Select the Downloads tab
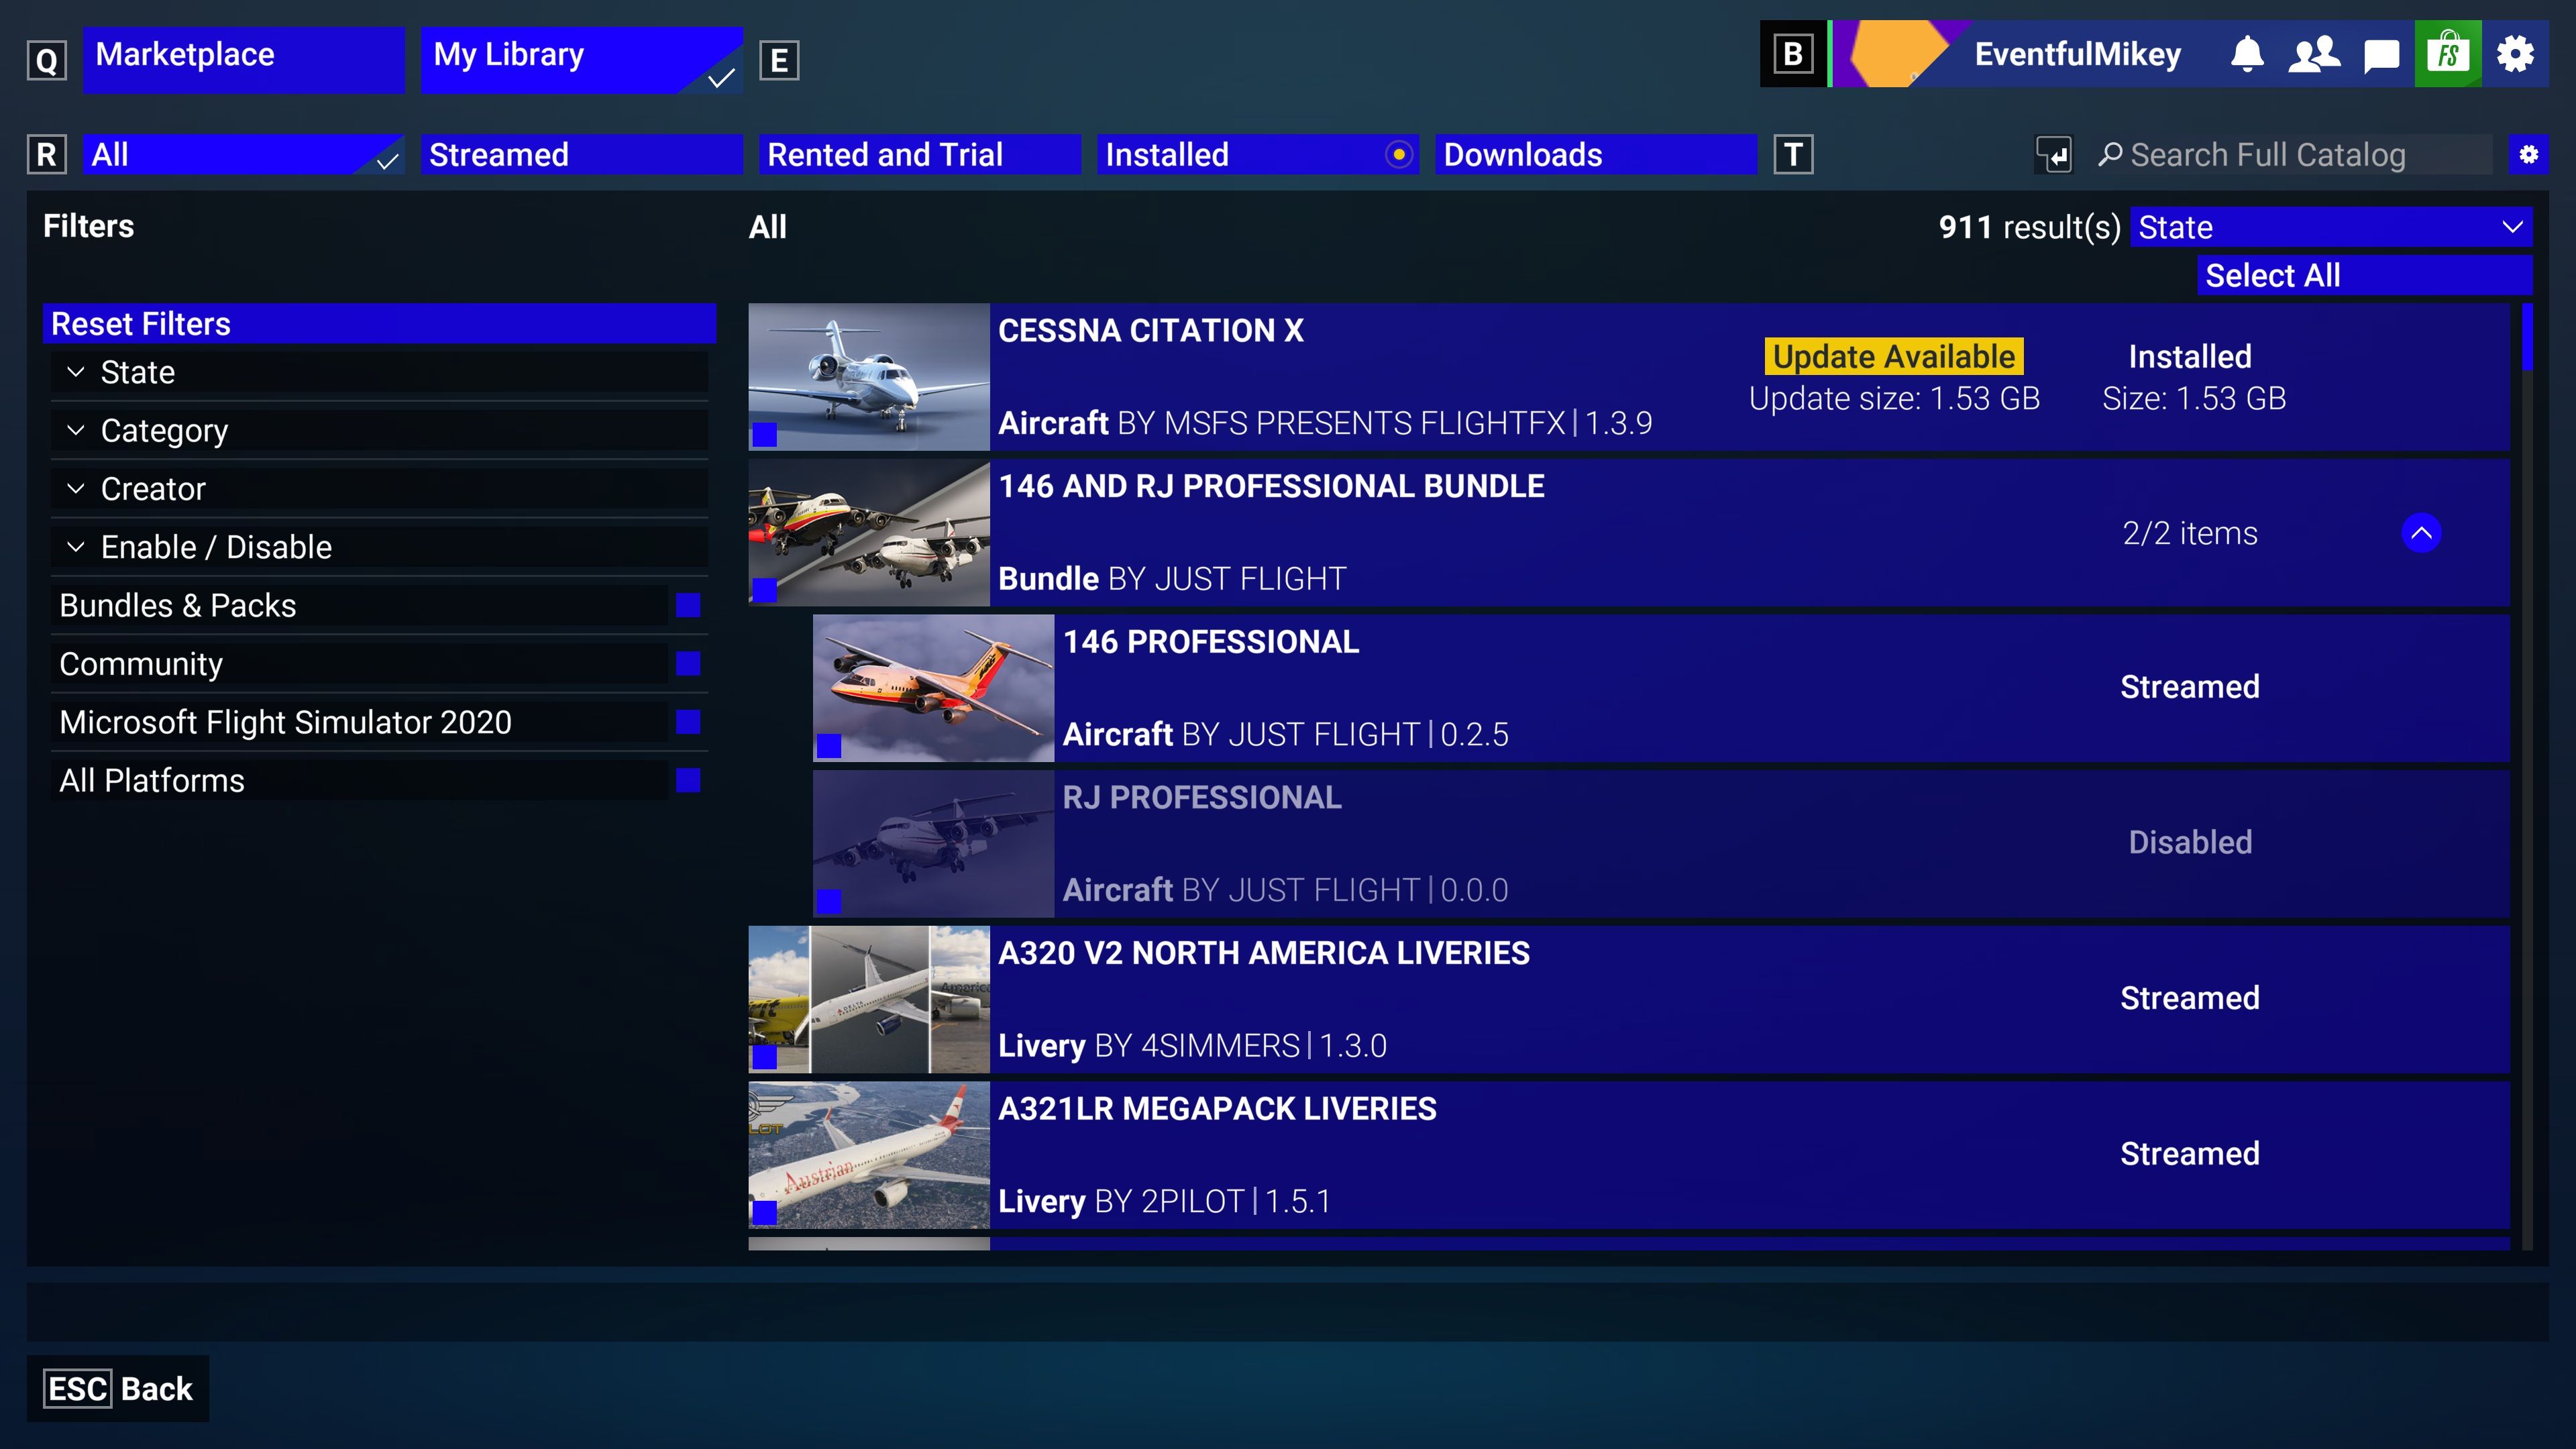This screenshot has width=2576, height=1449. pos(1595,155)
